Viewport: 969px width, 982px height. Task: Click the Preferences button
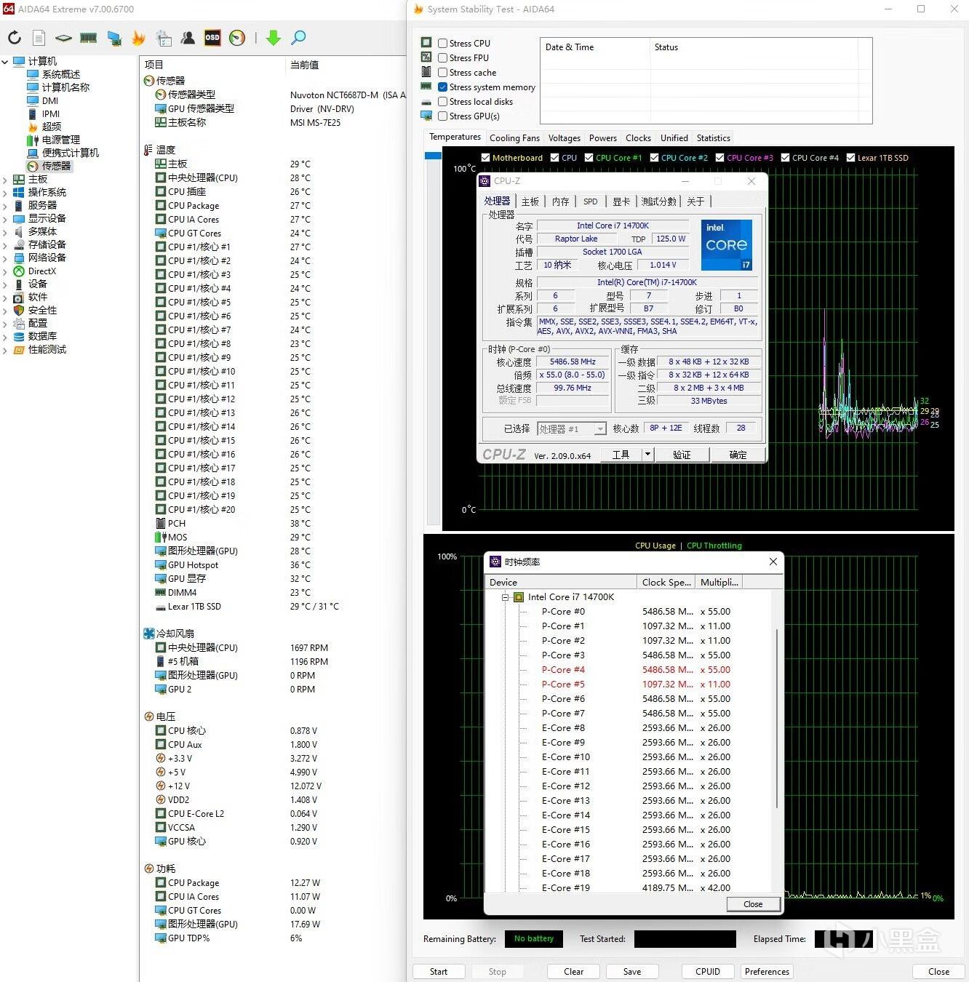pos(767,971)
